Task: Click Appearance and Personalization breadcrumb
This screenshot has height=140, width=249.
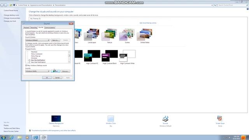Action: (41, 5)
